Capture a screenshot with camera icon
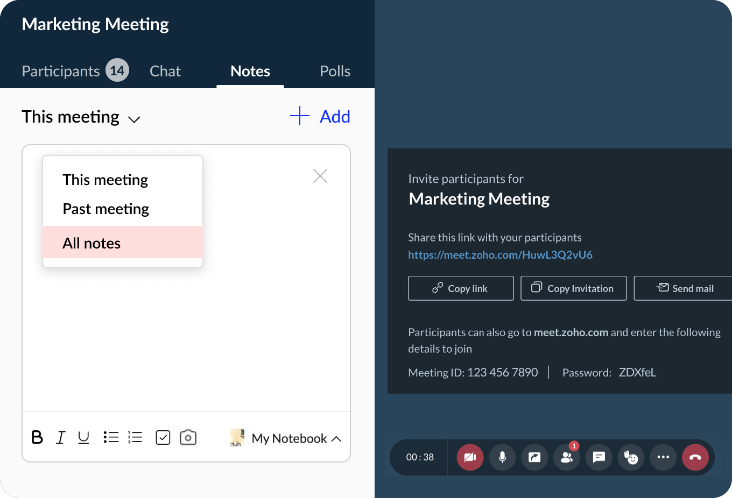 188,437
